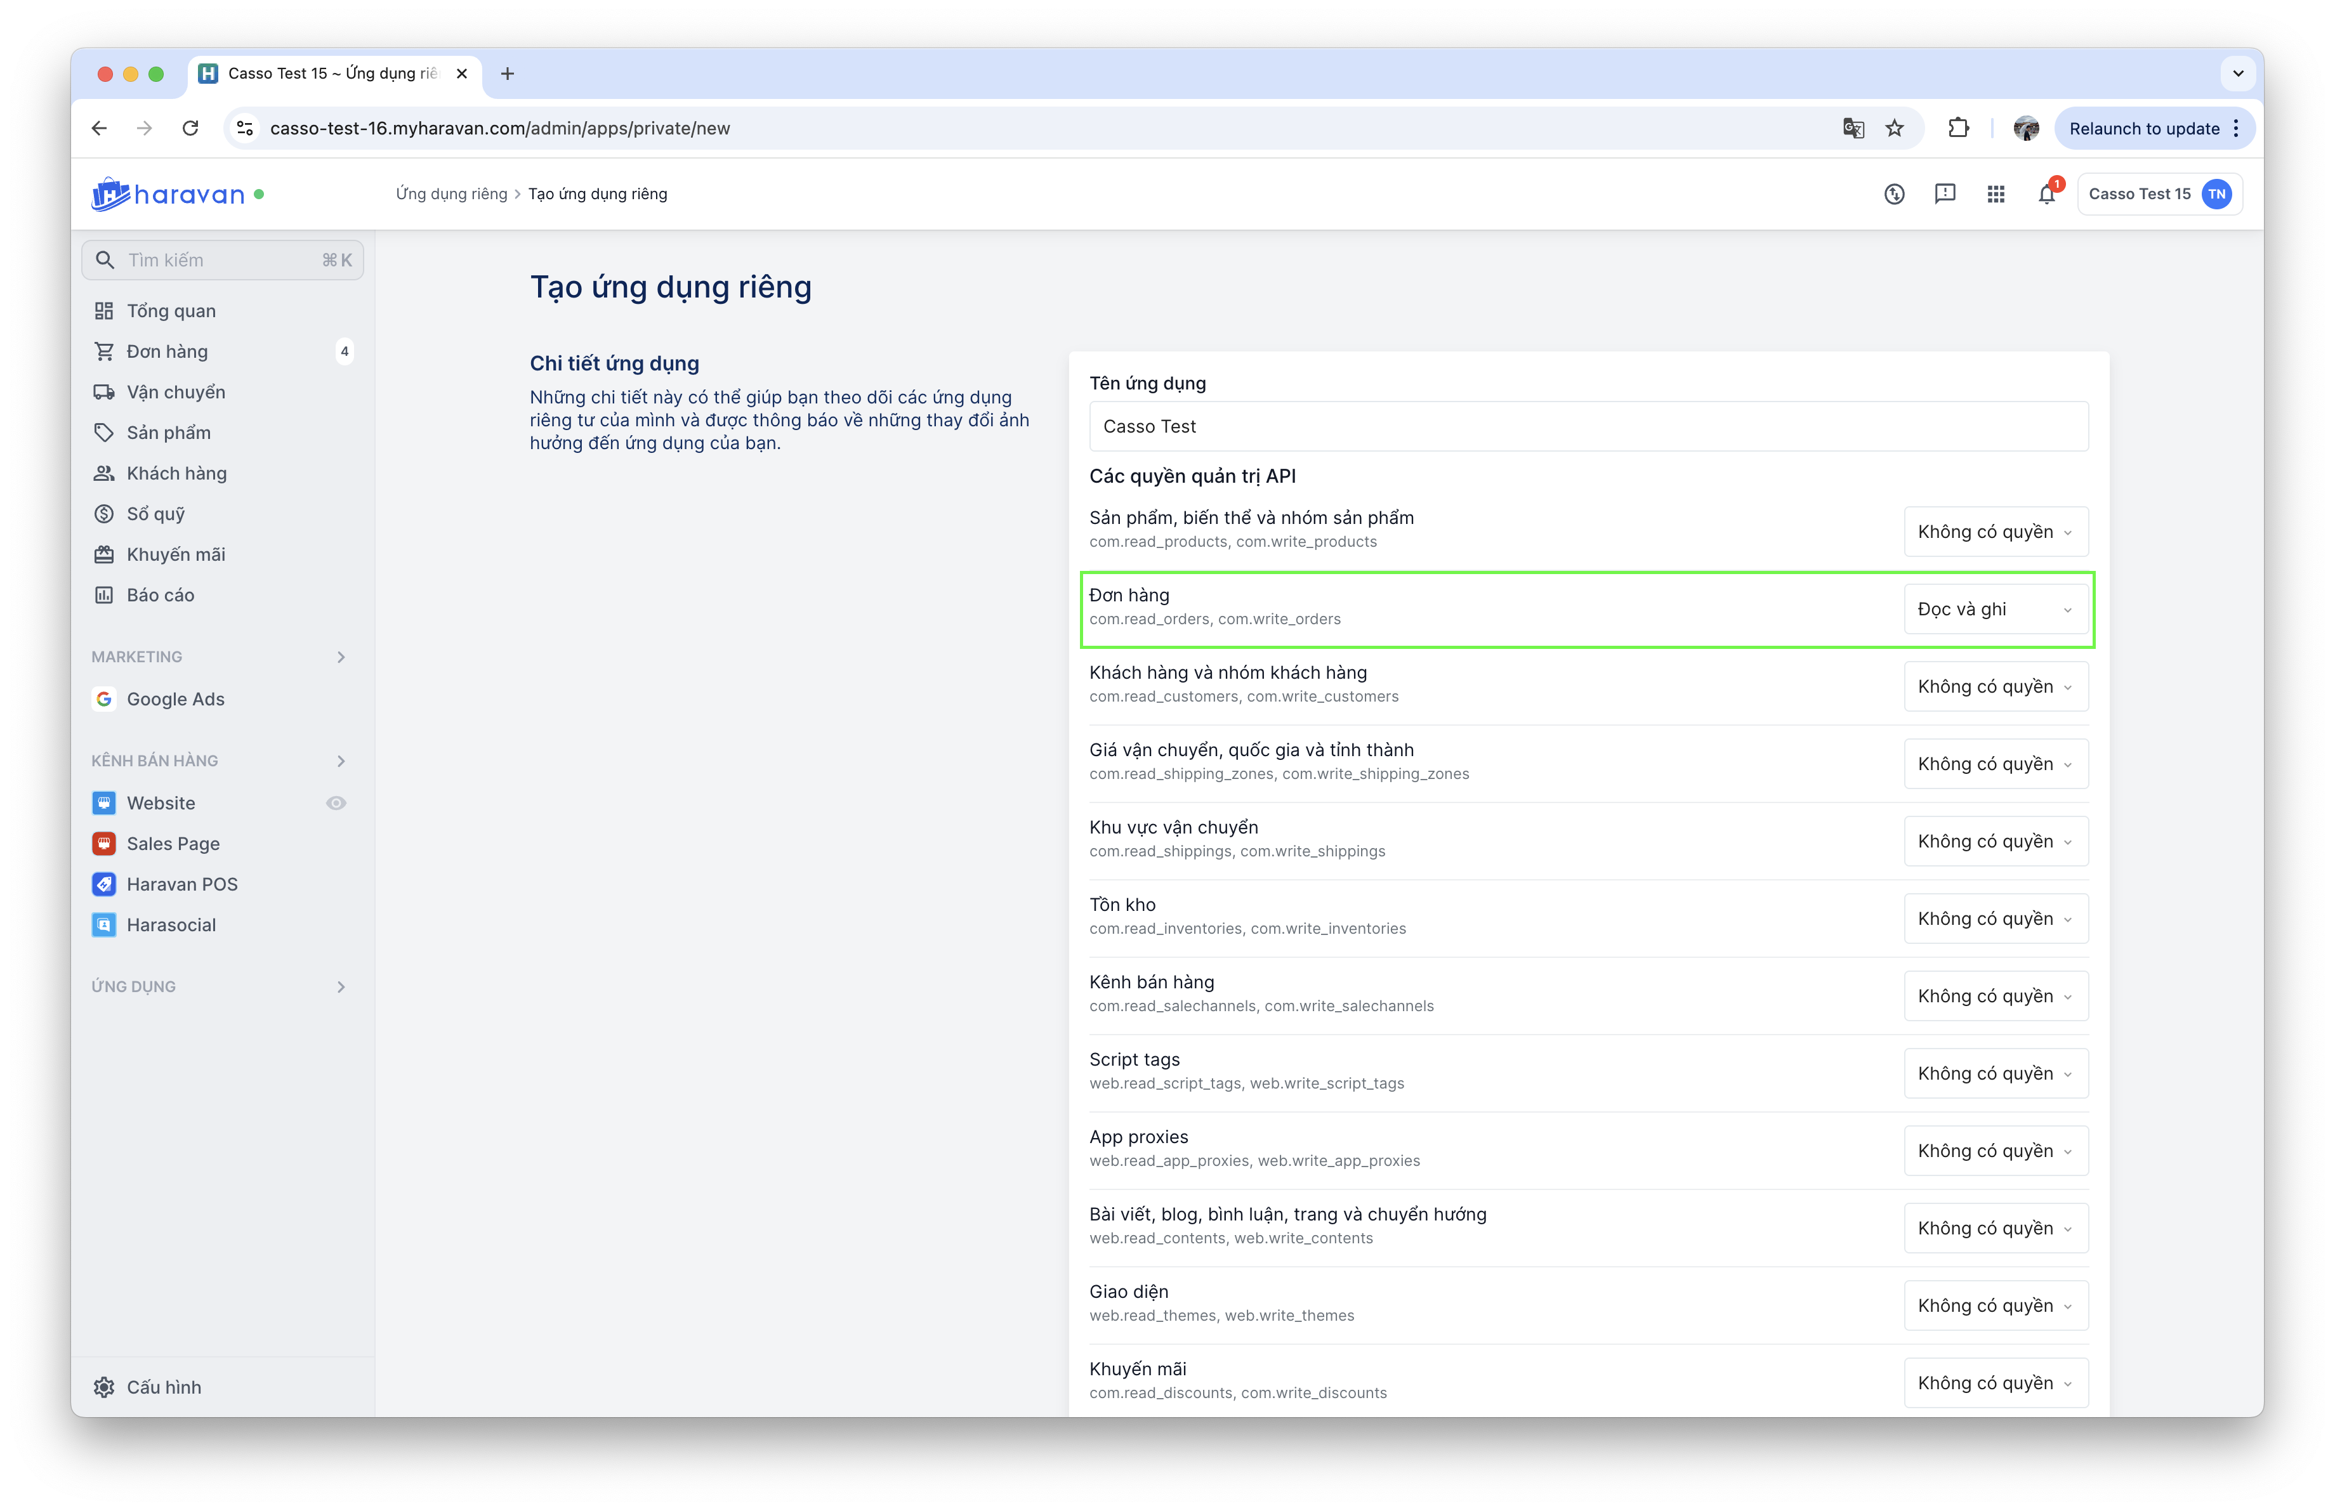Click the Tên ứng dụng text field
2335x1511 pixels.
point(1588,426)
